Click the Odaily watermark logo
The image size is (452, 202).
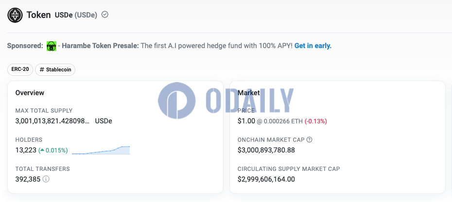[x=226, y=101]
